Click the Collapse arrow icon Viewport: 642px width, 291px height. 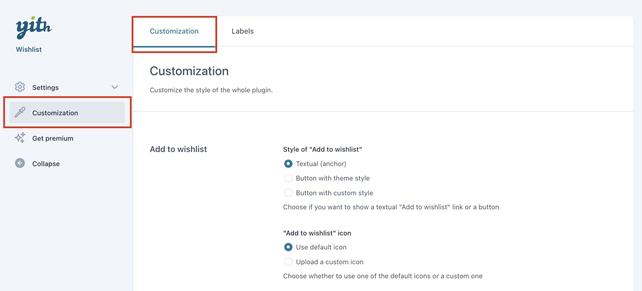click(x=20, y=163)
